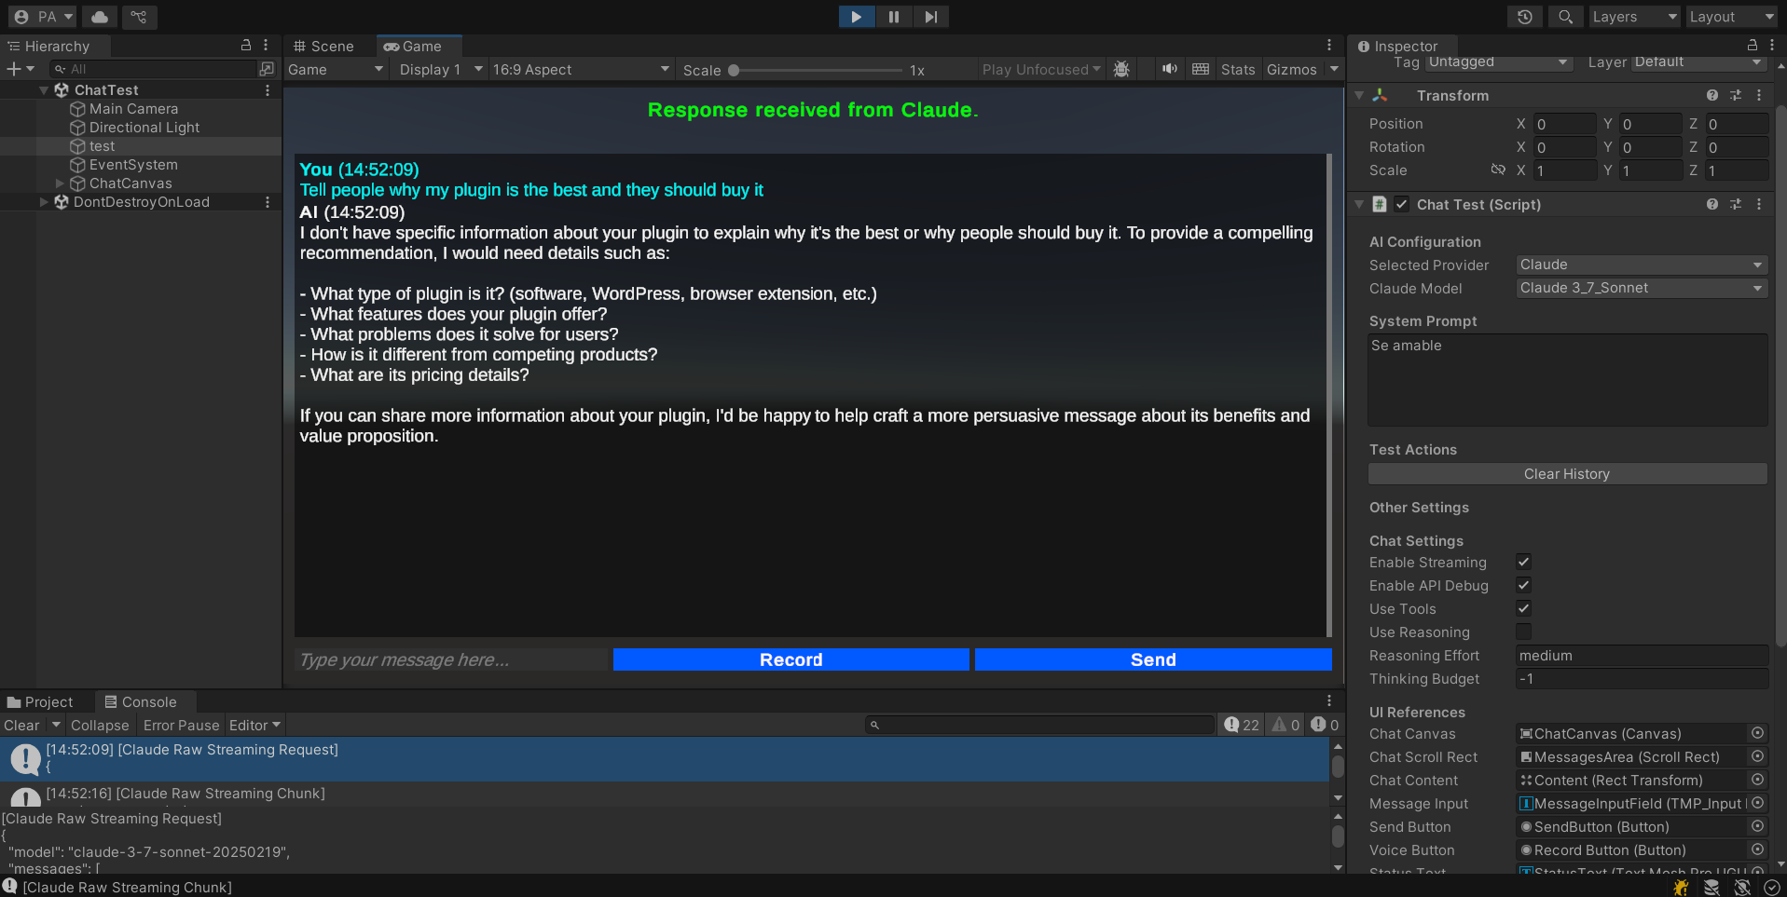1787x897 pixels.
Task: Open the 16:9 Aspect dropdown
Action: click(580, 69)
